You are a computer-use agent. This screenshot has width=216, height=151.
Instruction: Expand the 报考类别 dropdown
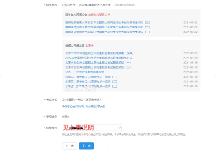click(92, 128)
